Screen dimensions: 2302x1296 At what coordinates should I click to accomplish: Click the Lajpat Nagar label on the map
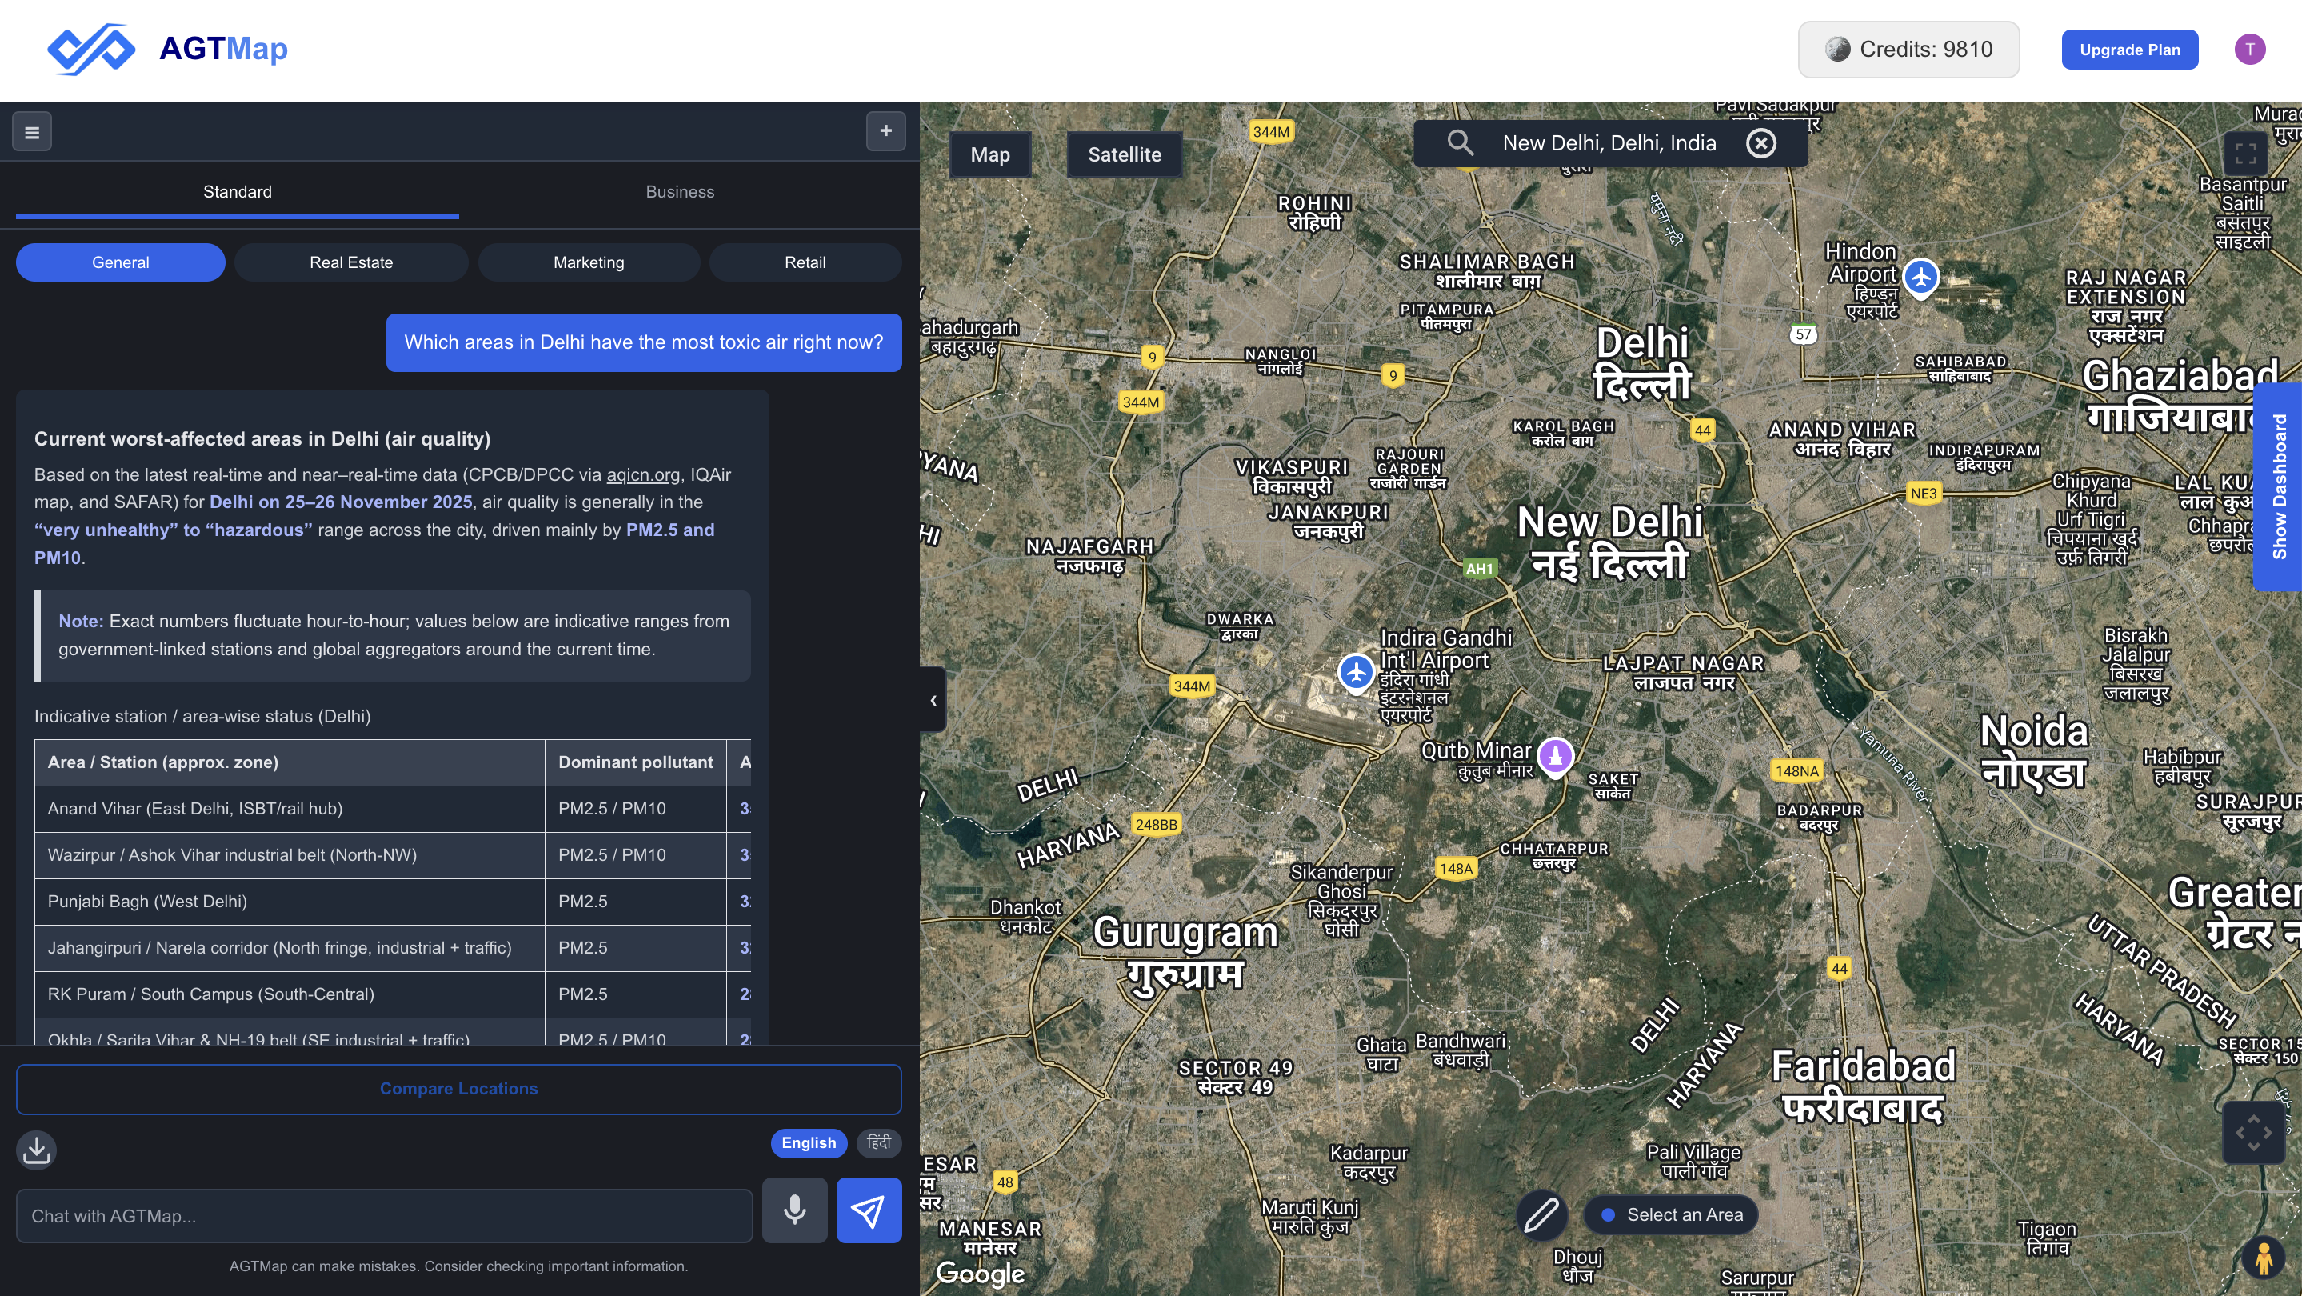(x=1684, y=673)
